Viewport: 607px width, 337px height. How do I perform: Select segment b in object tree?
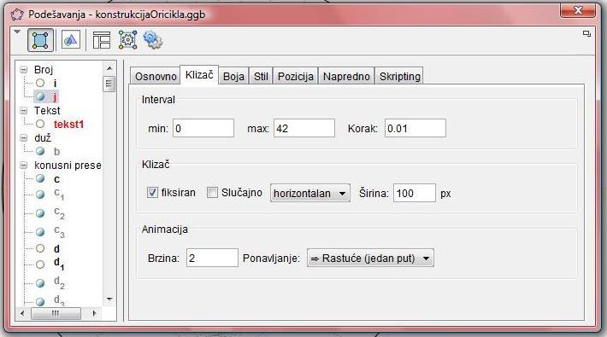pyautogui.click(x=57, y=152)
